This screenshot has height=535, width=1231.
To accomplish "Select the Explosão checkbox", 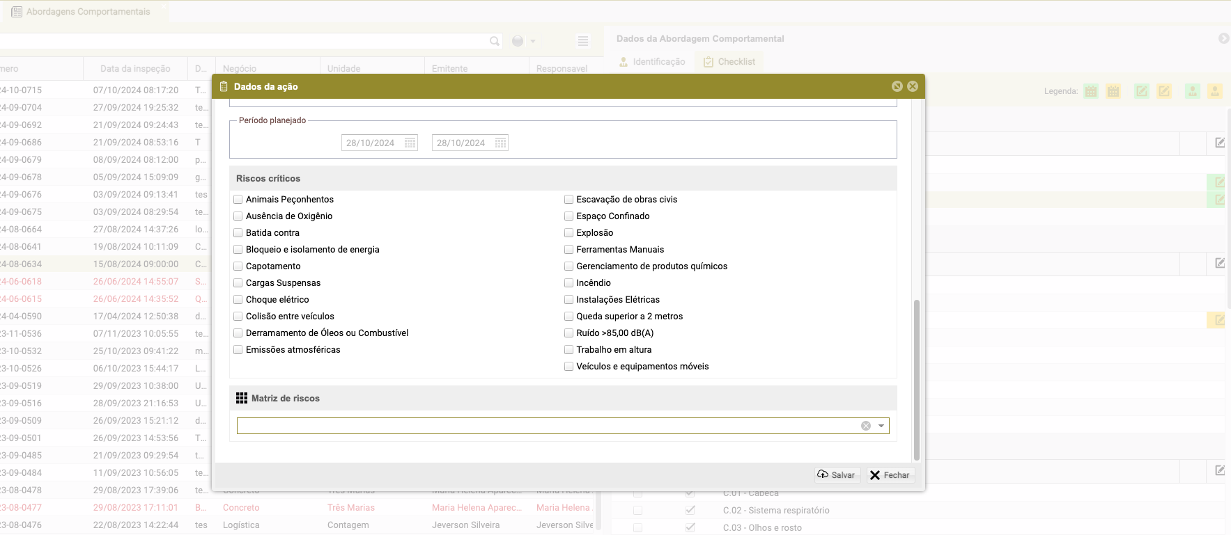I will [568, 233].
